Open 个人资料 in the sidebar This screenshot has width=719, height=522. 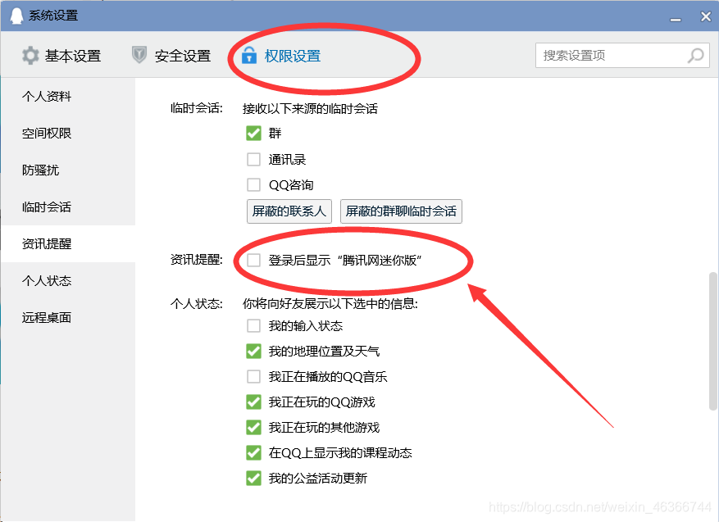(47, 96)
